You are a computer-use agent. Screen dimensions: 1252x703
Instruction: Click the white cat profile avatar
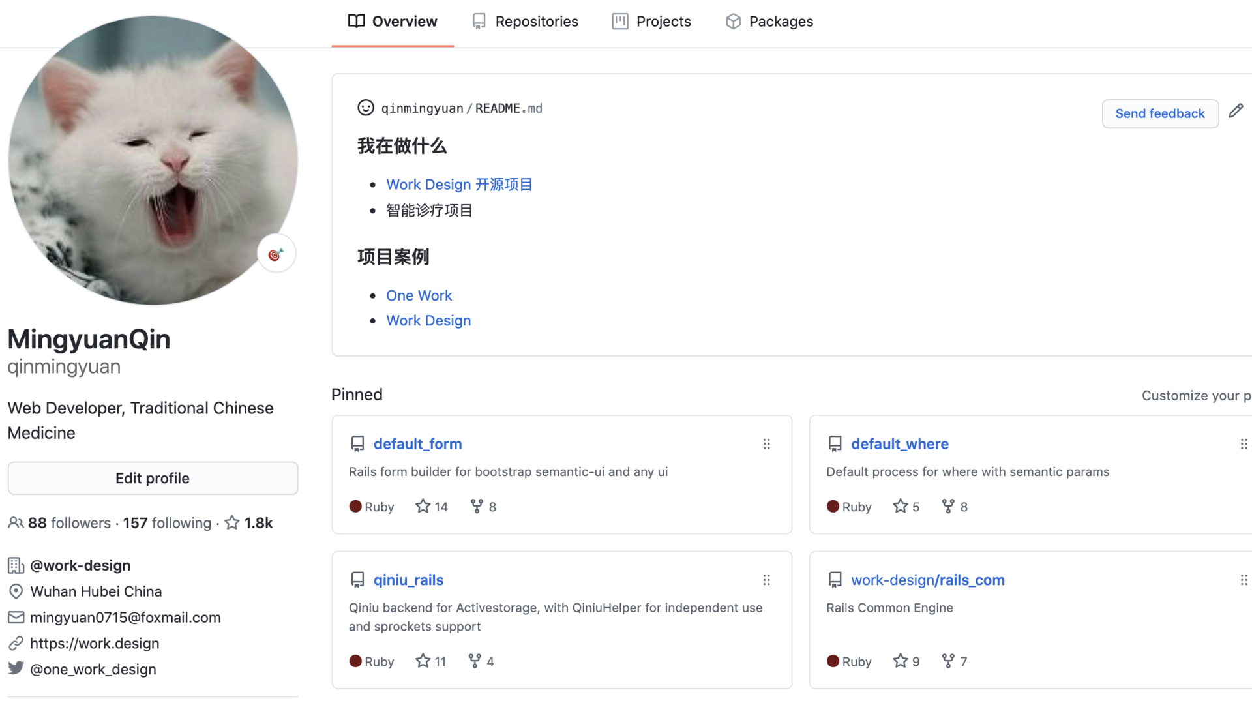click(153, 160)
